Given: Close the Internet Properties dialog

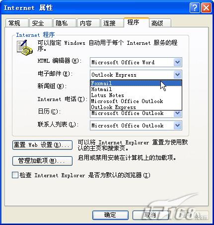Looking at the screenshot, I should click(206, 7).
